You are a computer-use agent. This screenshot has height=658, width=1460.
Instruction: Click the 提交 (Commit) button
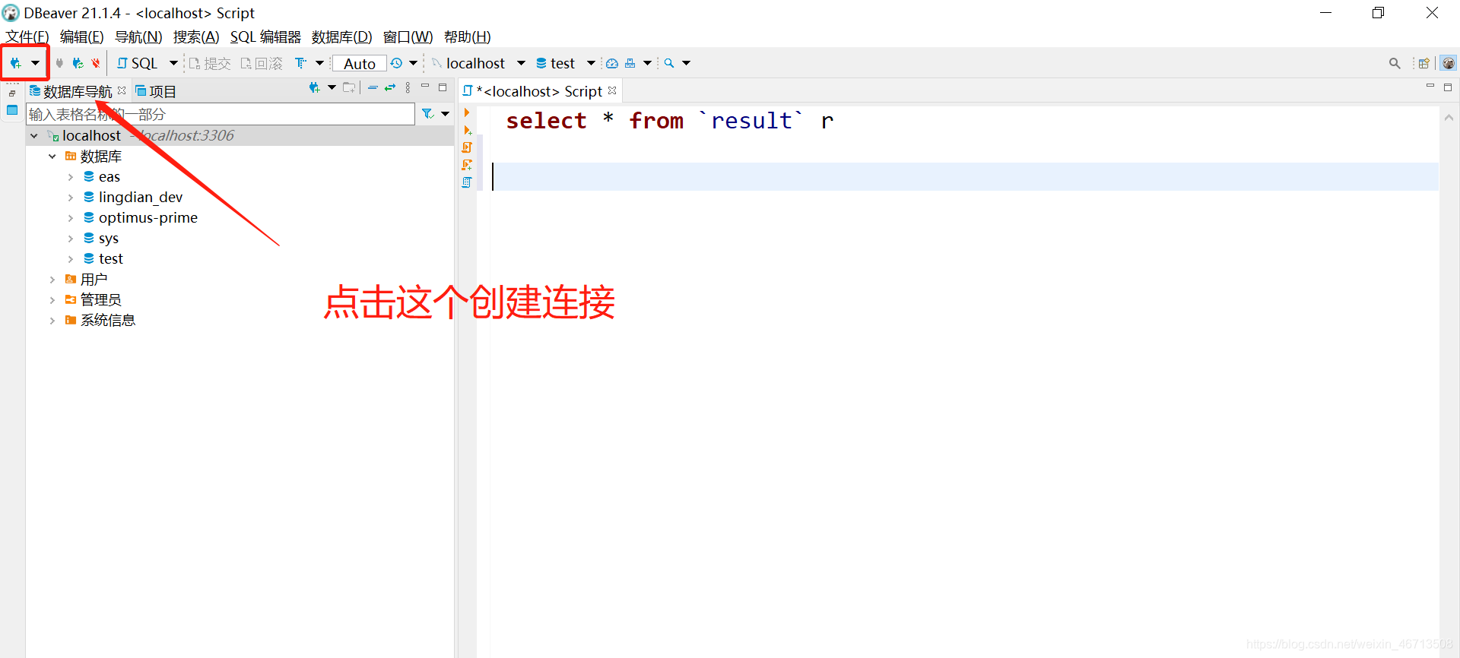tap(210, 63)
